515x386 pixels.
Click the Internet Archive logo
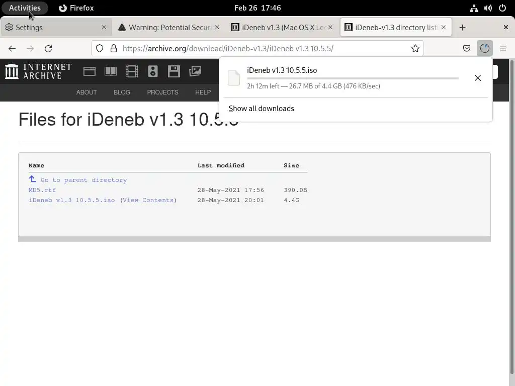38,71
